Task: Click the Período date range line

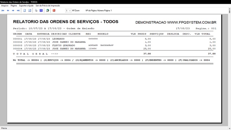Action: [54, 28]
